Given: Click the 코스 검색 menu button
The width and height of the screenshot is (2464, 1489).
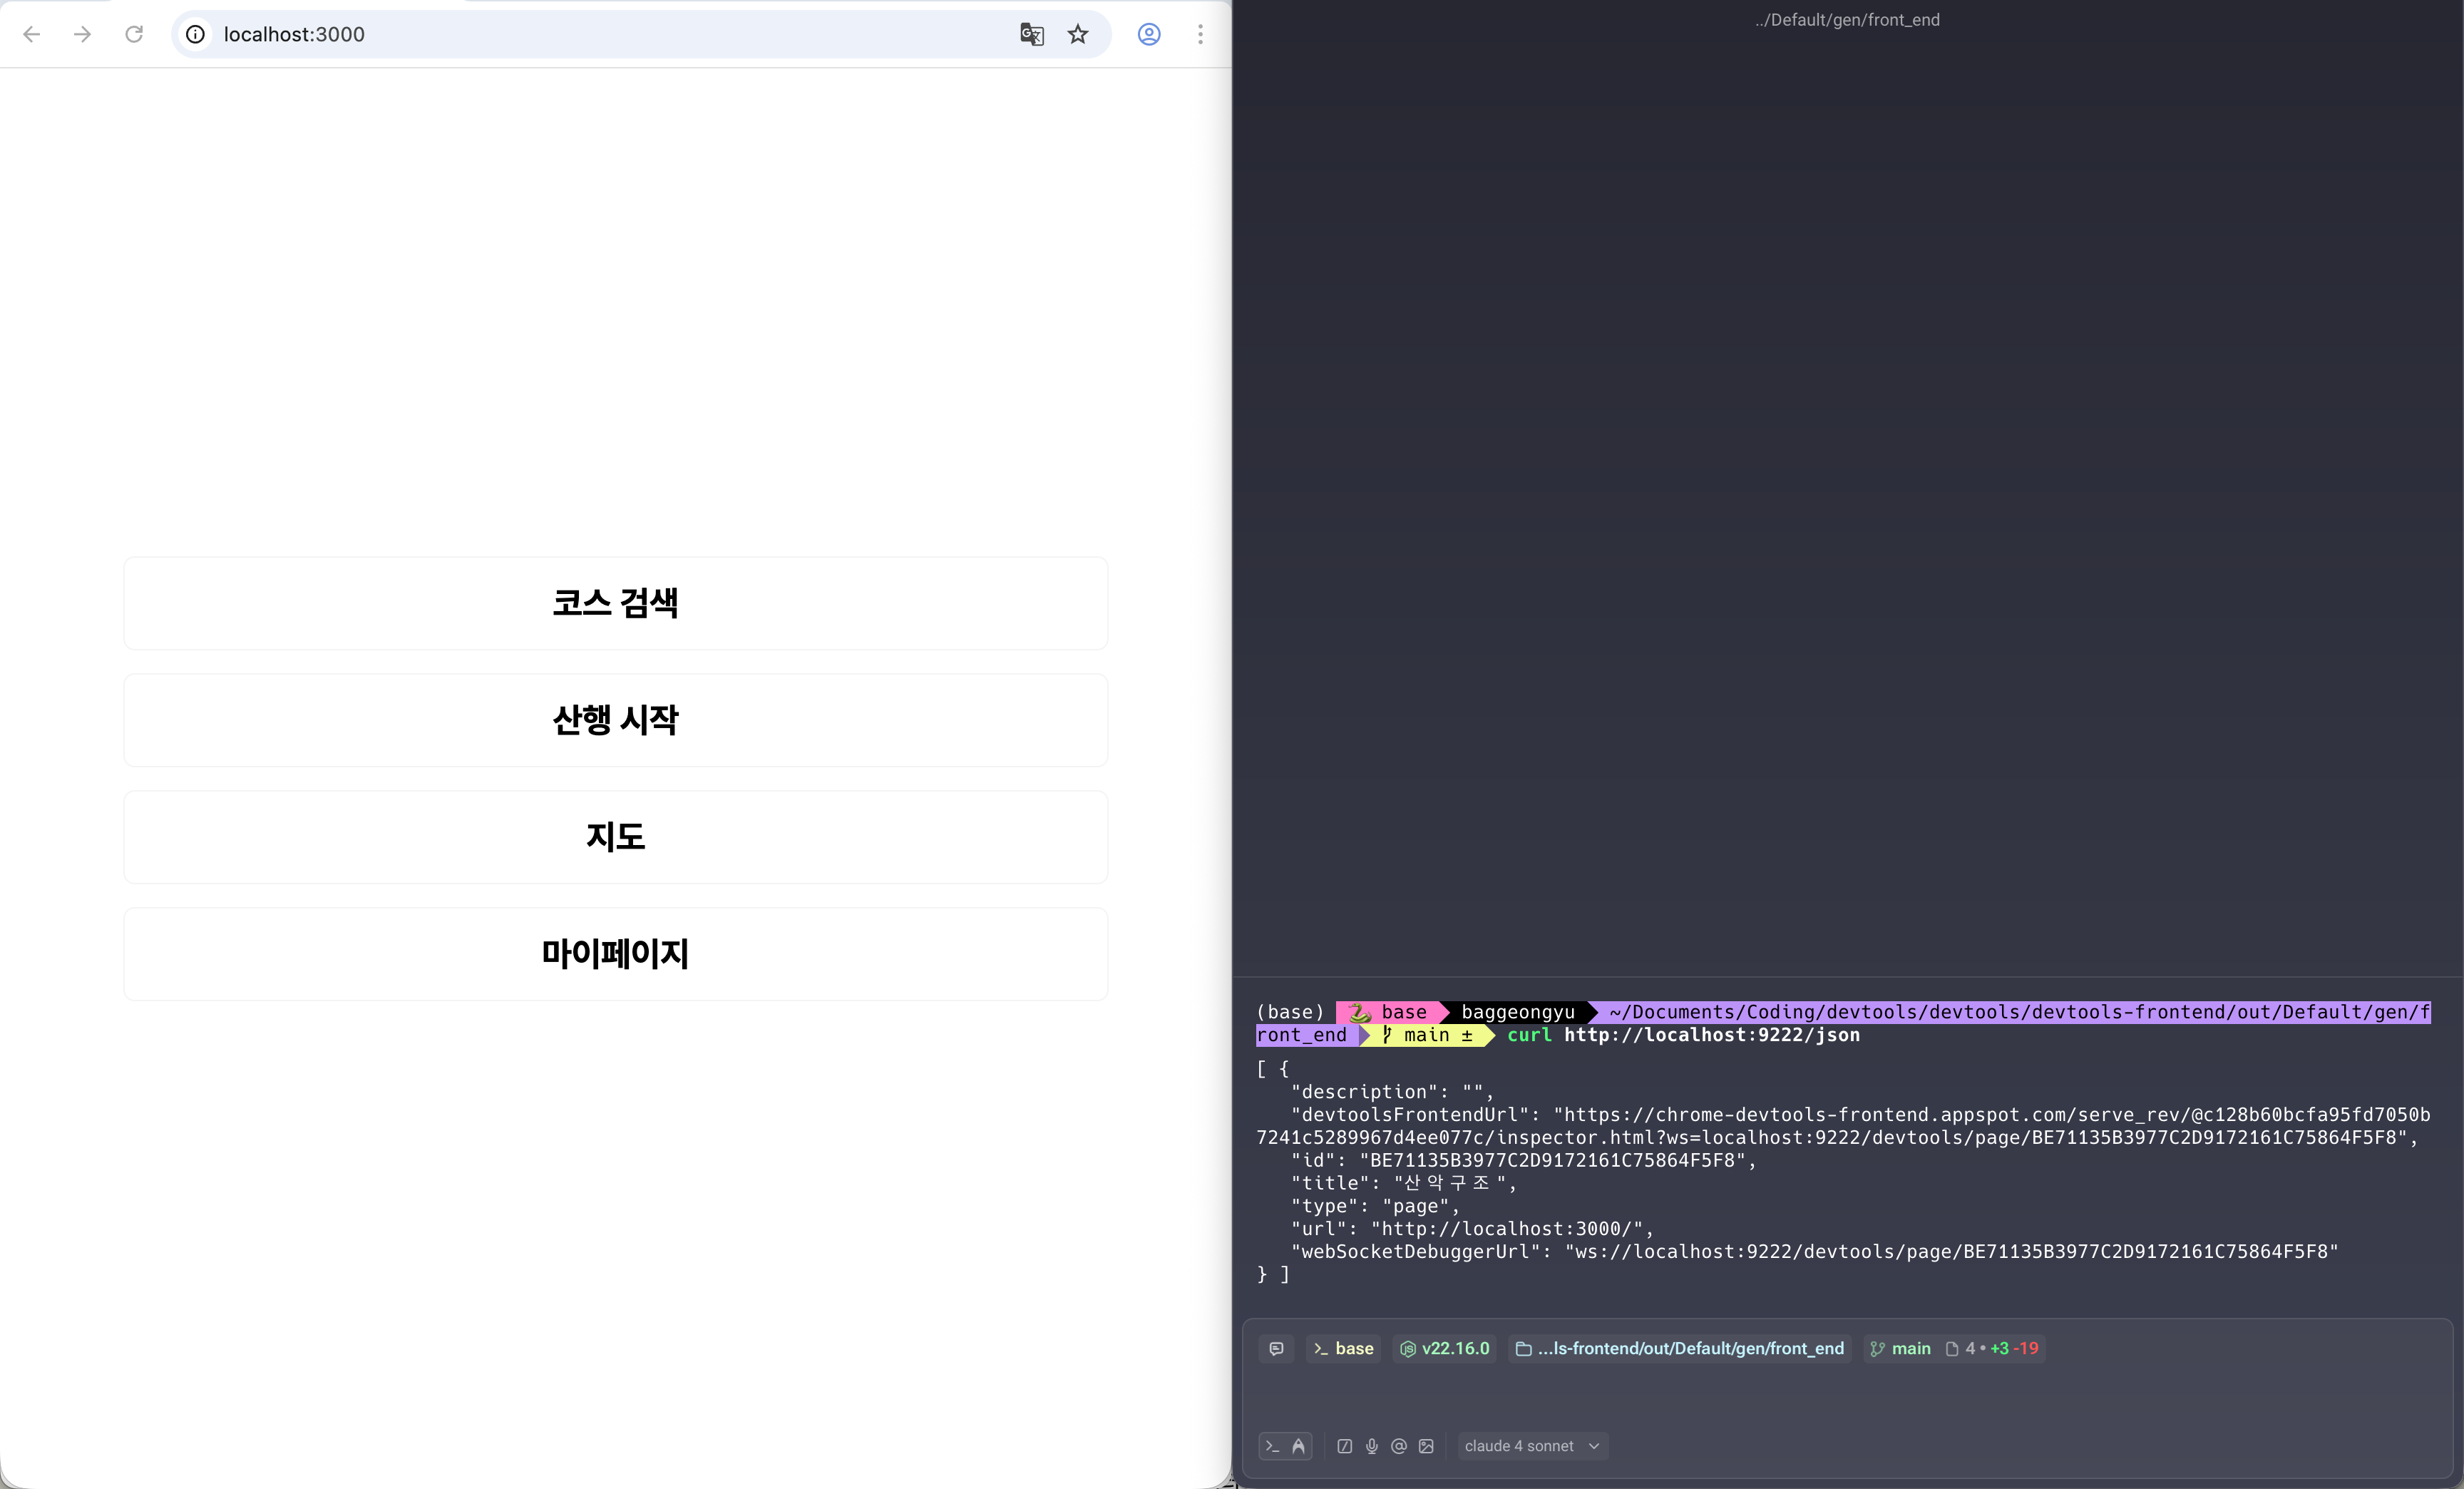Looking at the screenshot, I should [x=615, y=603].
